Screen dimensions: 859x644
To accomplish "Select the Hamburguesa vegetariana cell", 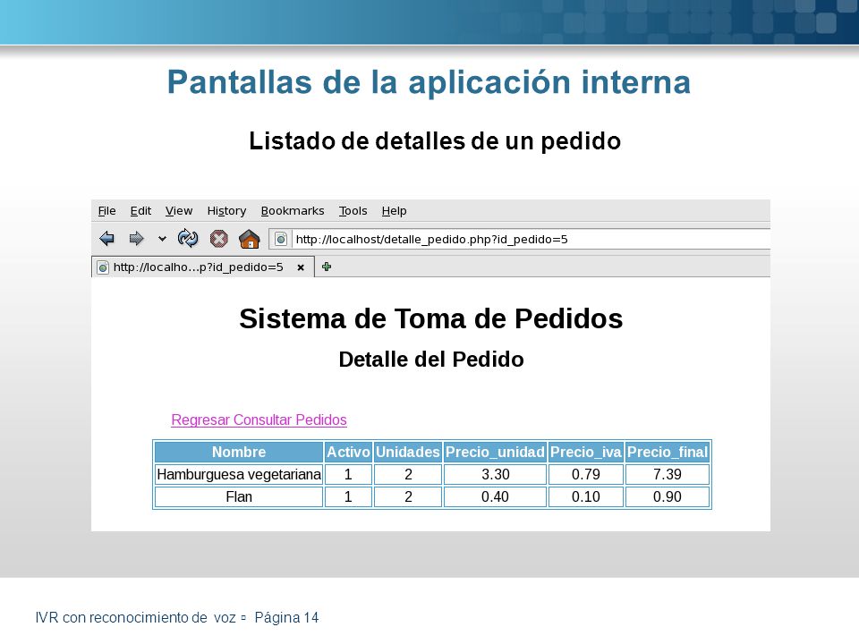I will point(239,475).
